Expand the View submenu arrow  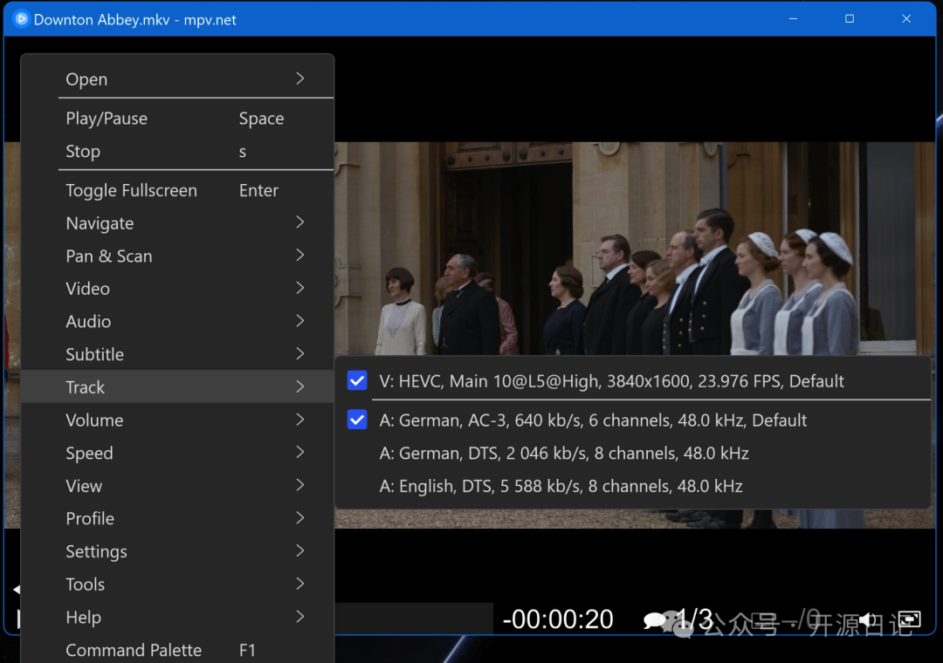pyautogui.click(x=300, y=485)
